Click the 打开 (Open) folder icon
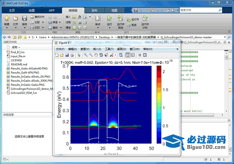This screenshot has width=234, height=164. pos(15,18)
